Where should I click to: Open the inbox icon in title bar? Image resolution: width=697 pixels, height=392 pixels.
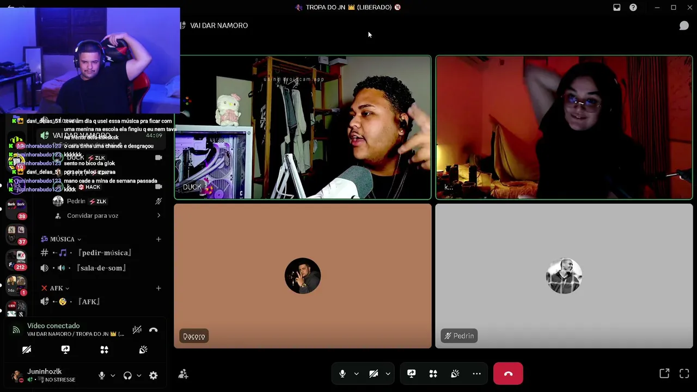617,8
